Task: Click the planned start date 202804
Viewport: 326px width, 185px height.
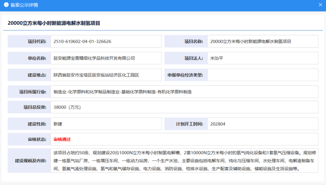Action: coord(218,124)
